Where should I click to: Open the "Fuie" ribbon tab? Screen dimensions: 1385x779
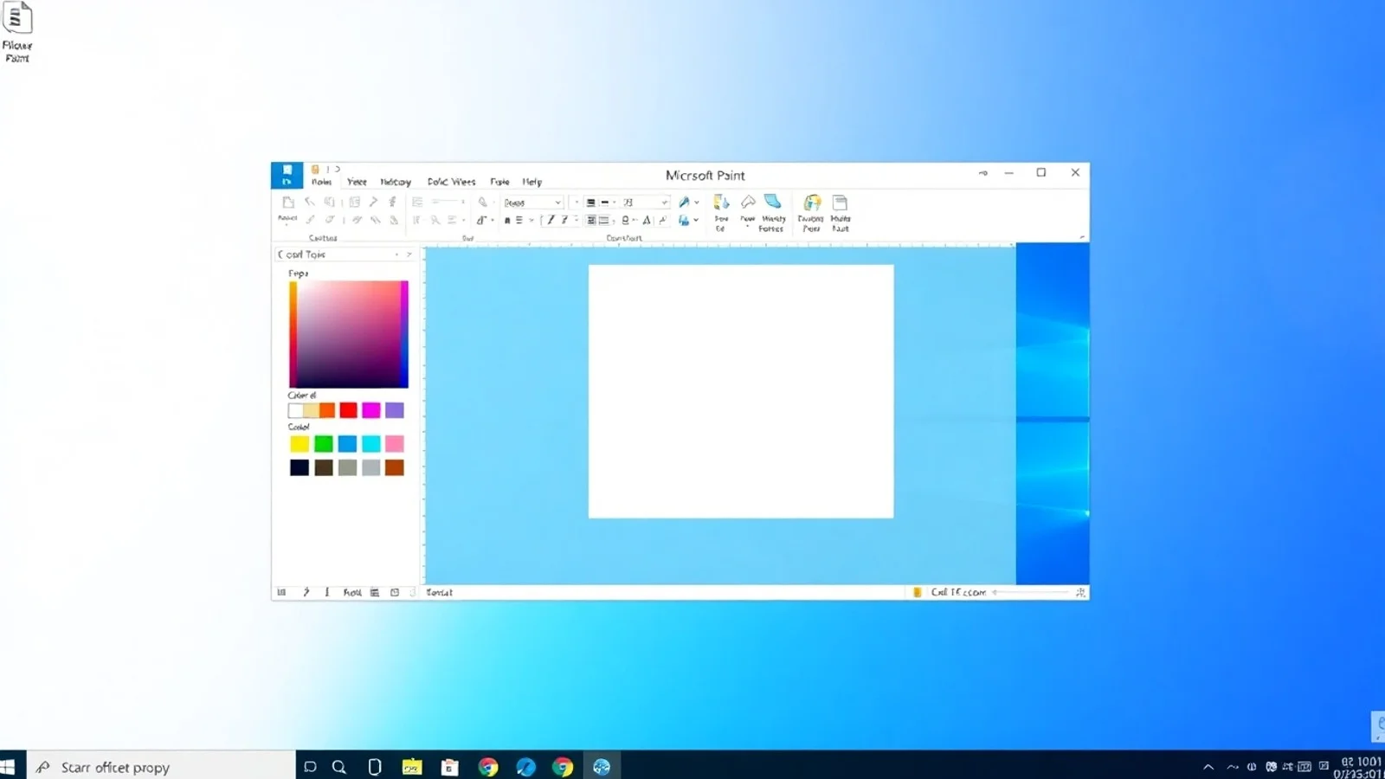coord(499,182)
